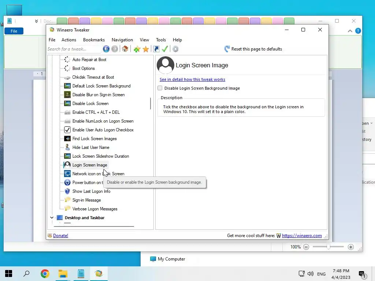
Task: Click the green checkmark toolbar icon
Action: 165,49
